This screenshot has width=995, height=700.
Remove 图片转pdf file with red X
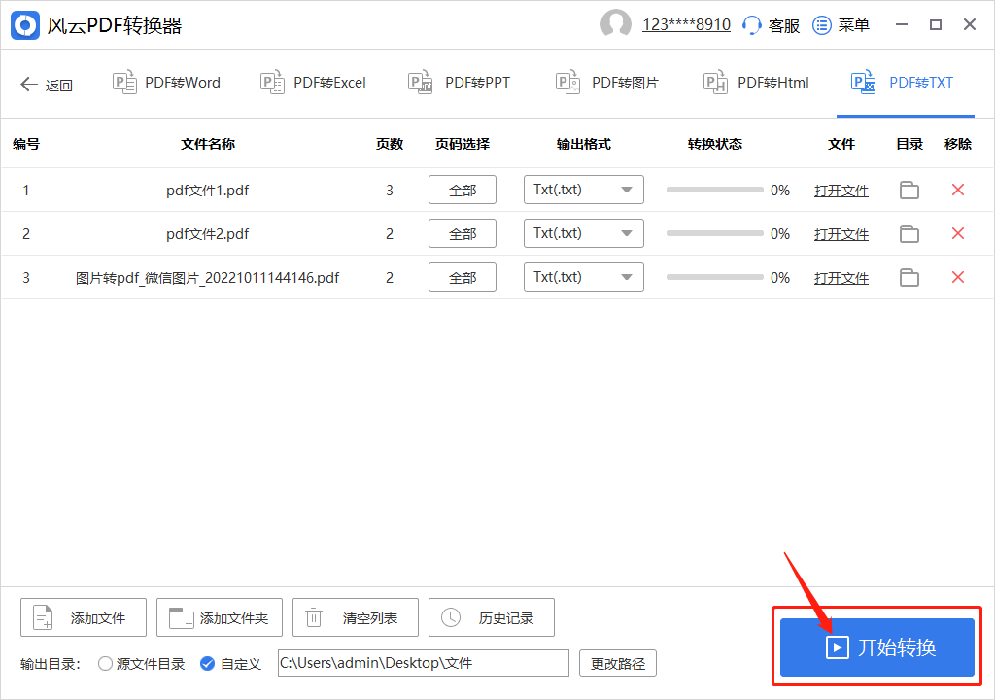958,278
